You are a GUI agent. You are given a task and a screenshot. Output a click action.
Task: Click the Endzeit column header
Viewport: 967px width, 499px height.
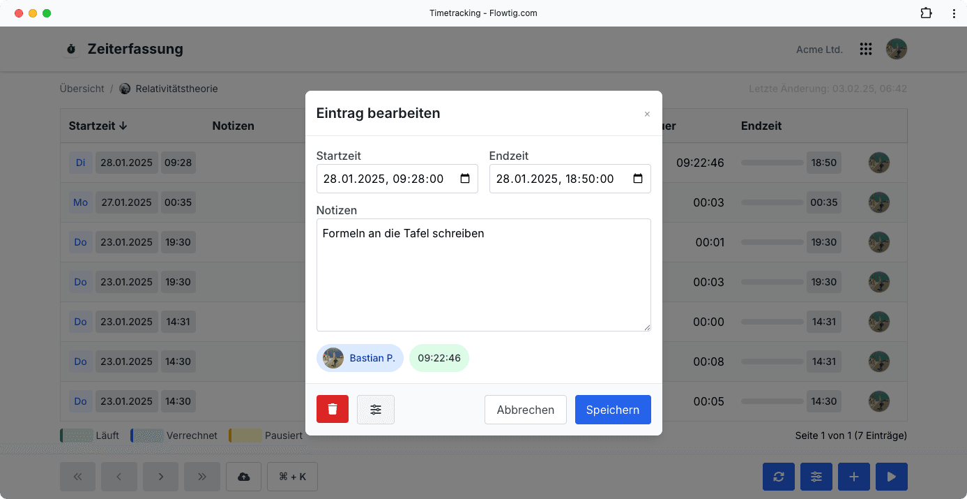click(761, 126)
